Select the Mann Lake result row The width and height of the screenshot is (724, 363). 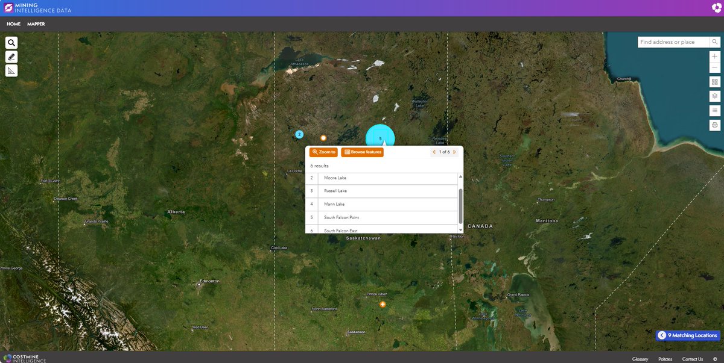[x=382, y=204]
